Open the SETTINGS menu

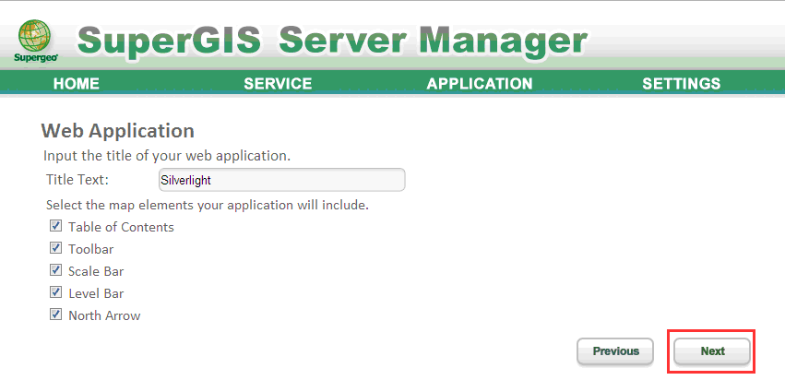point(682,83)
